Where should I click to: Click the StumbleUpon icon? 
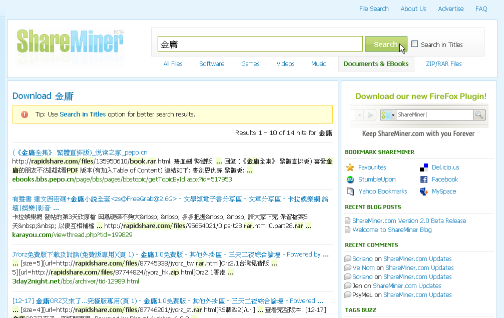click(x=350, y=179)
